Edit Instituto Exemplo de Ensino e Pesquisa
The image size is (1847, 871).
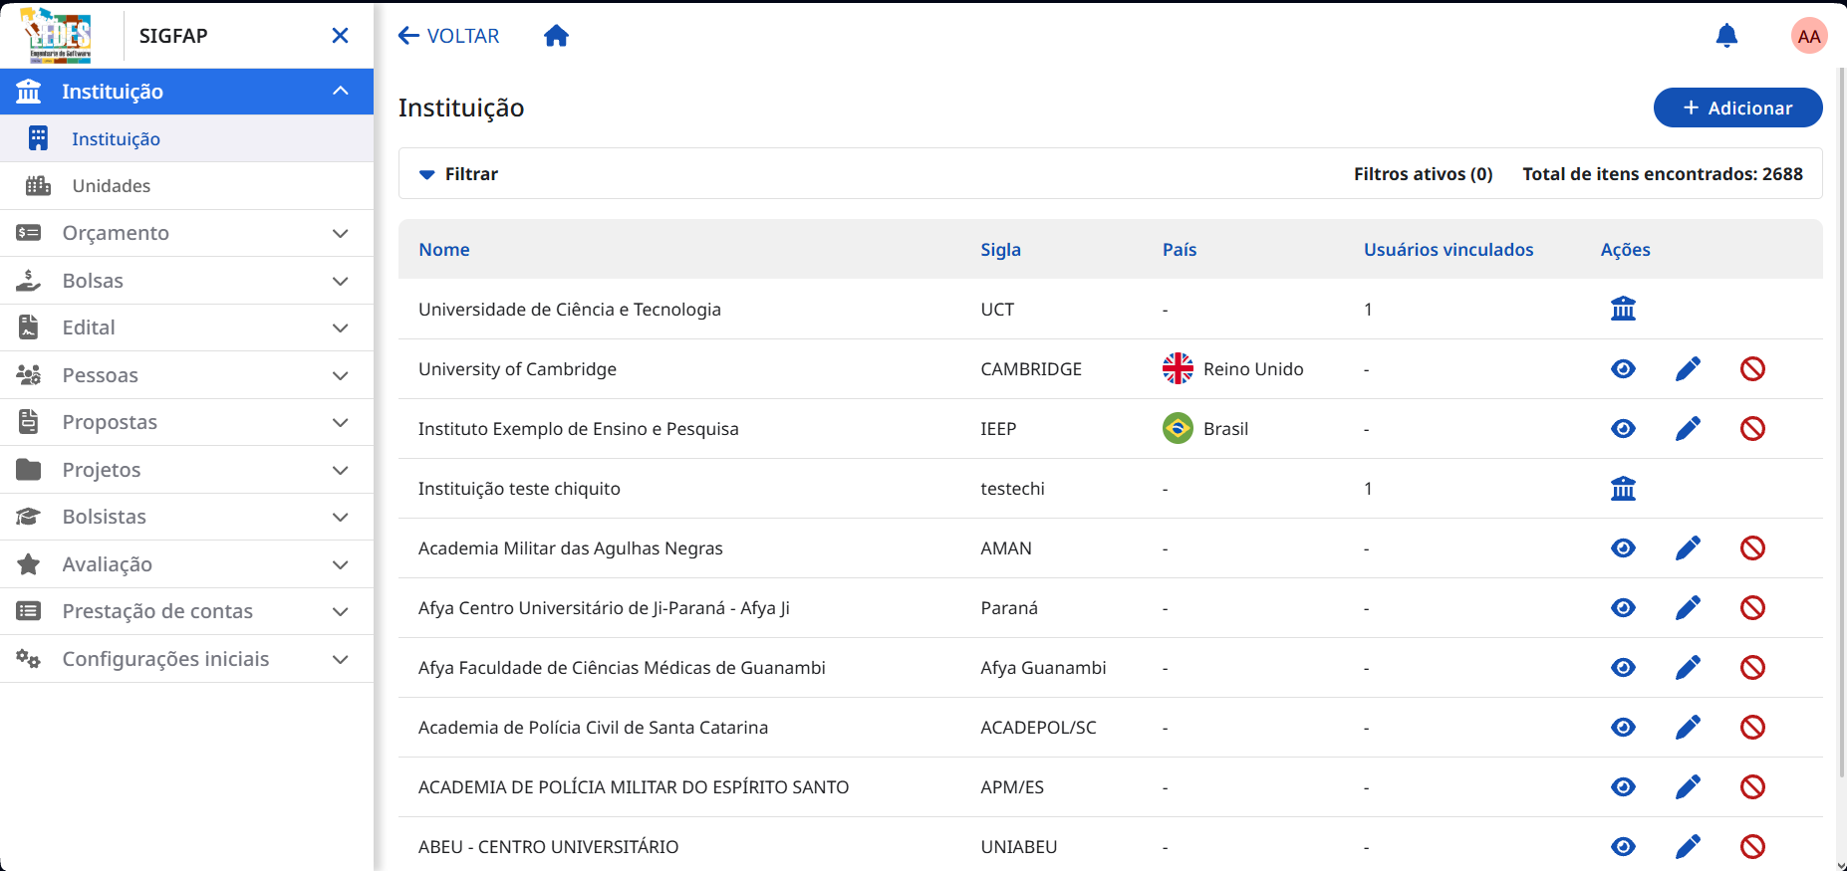1688,428
